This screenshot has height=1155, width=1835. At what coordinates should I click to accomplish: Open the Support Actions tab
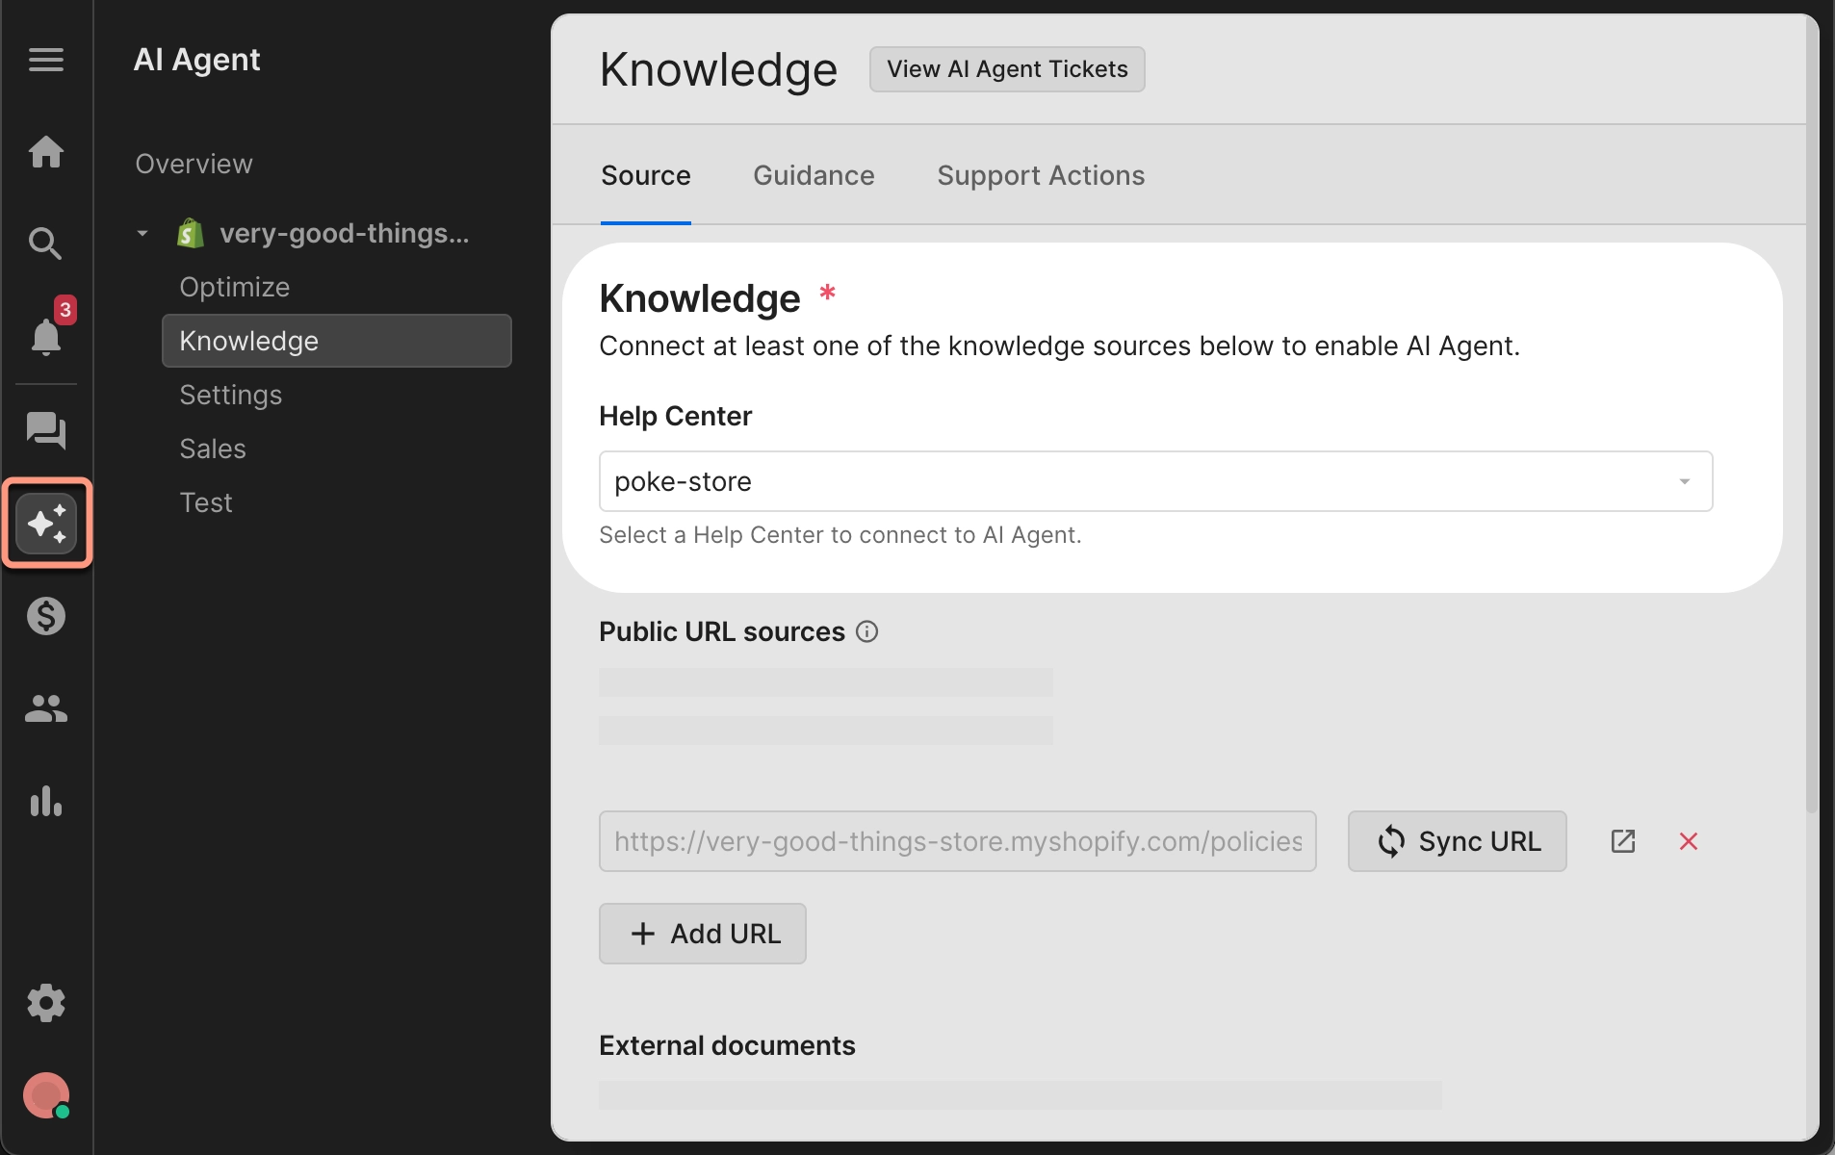coord(1040,175)
